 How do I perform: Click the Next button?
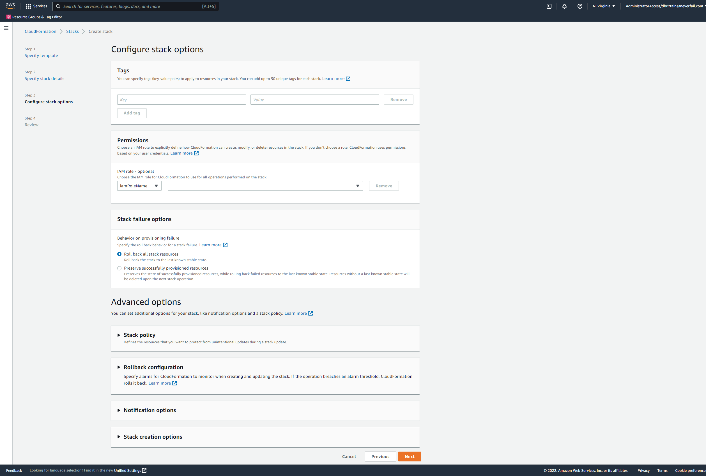pyautogui.click(x=410, y=456)
